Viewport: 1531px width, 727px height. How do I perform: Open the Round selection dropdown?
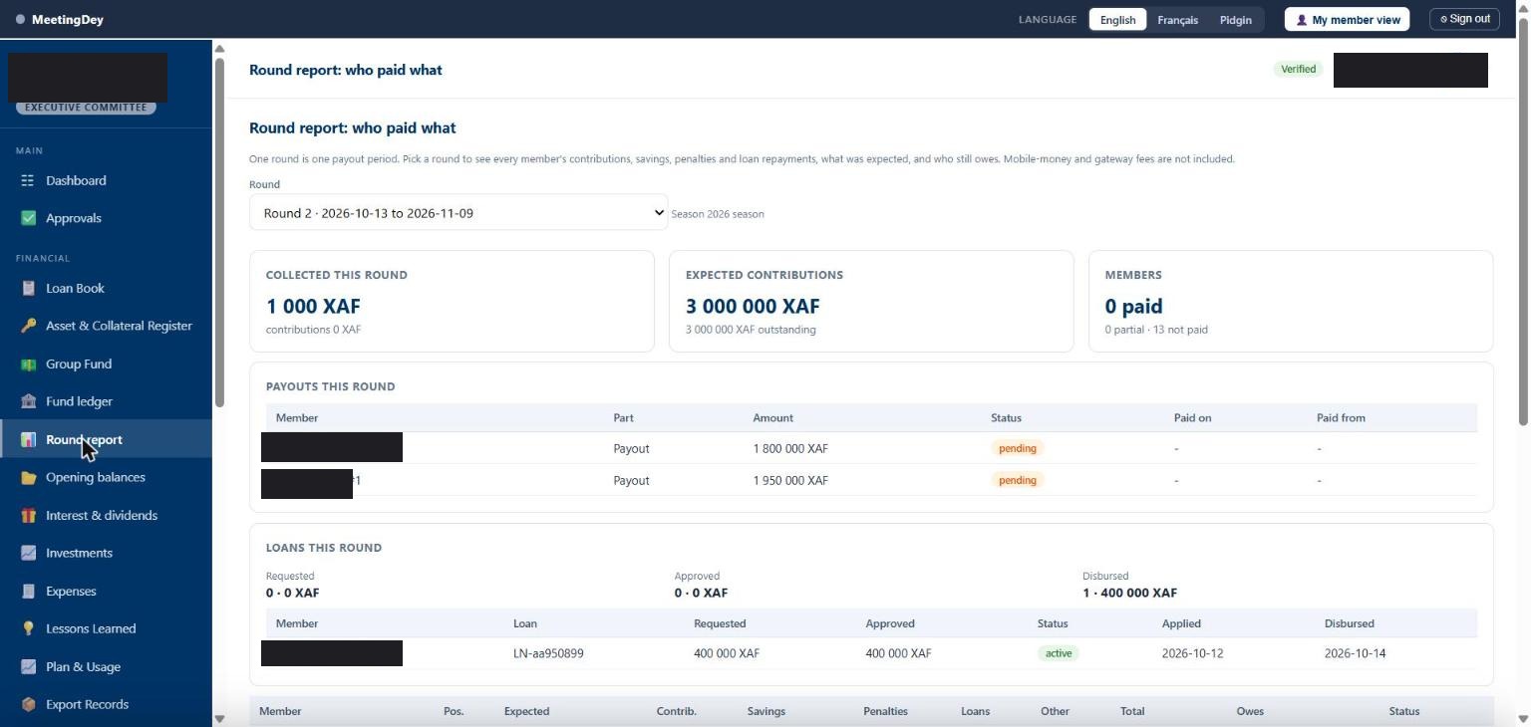[x=459, y=212]
